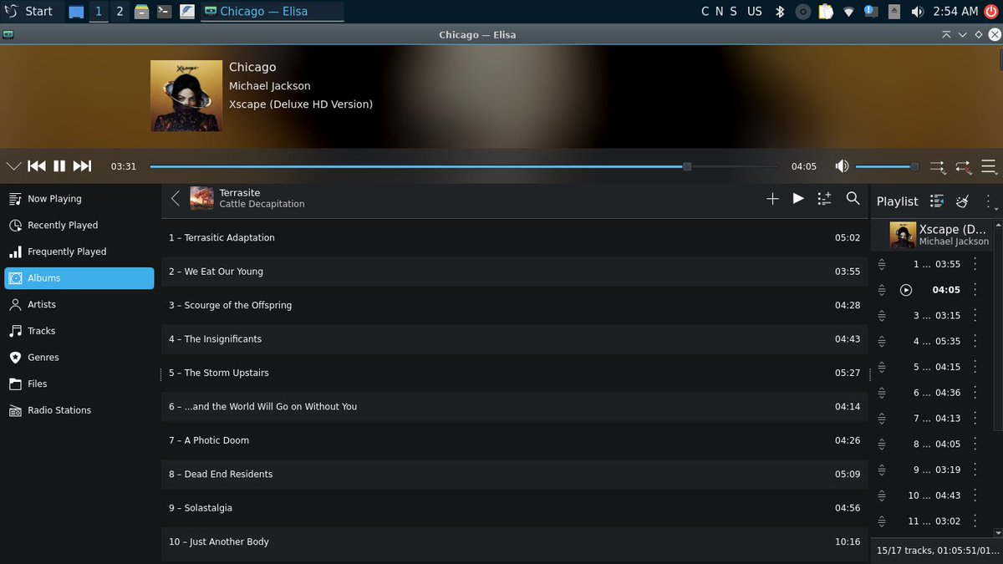Click drag handle of playlist track 3
This screenshot has height=564, width=1003.
pos(881,316)
